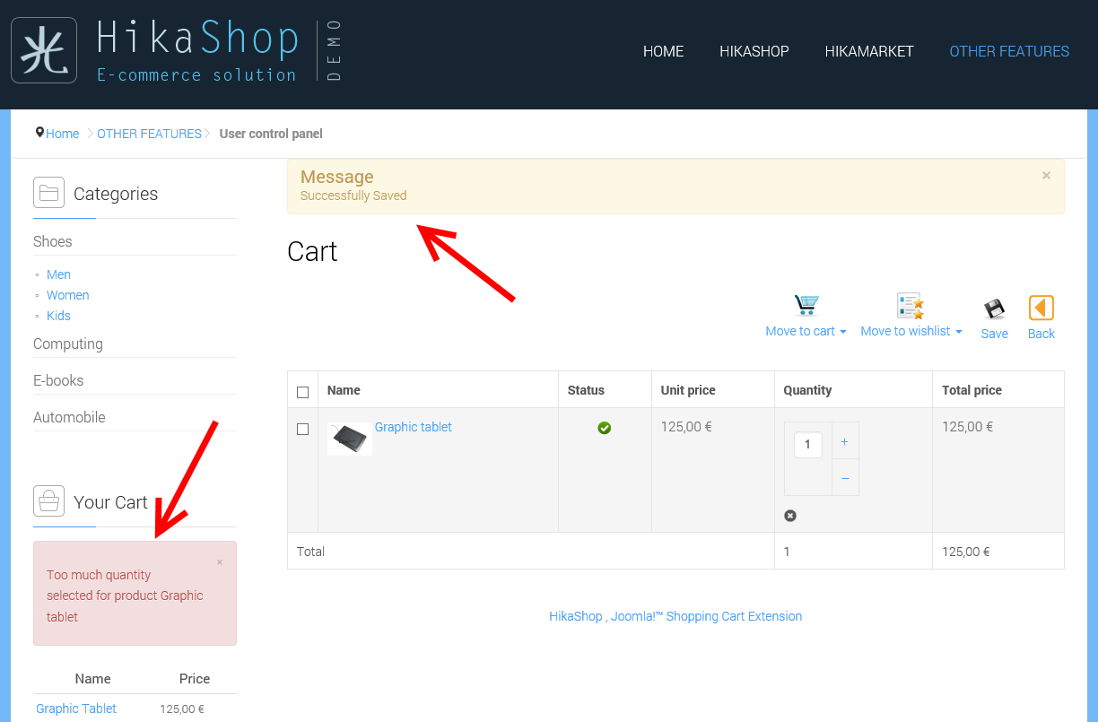Open the Shoes category
Viewport: 1098px width, 722px height.
[53, 241]
